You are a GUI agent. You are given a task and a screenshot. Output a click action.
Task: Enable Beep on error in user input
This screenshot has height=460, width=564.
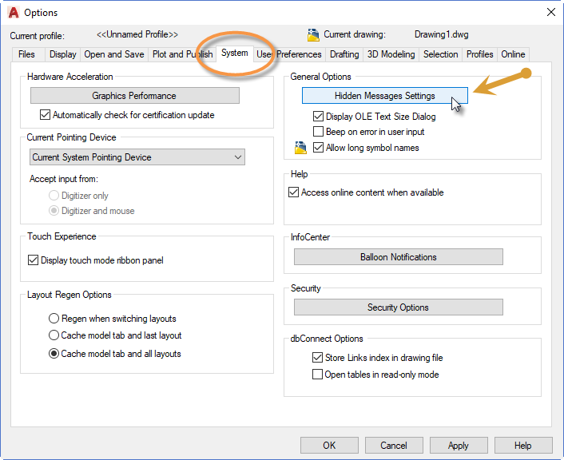point(319,132)
